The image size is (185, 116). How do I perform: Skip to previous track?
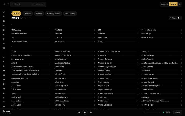click(79, 112)
